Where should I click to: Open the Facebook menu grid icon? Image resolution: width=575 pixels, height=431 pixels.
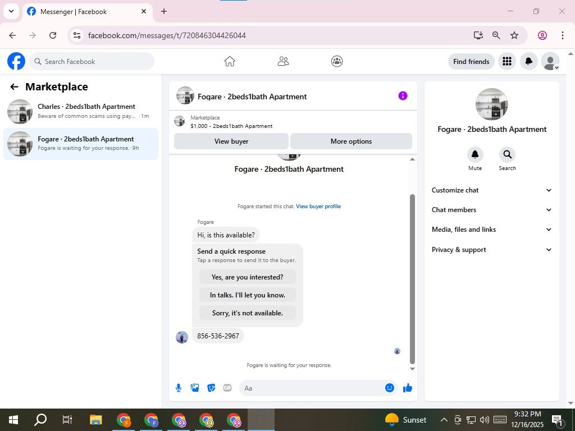[x=507, y=61]
